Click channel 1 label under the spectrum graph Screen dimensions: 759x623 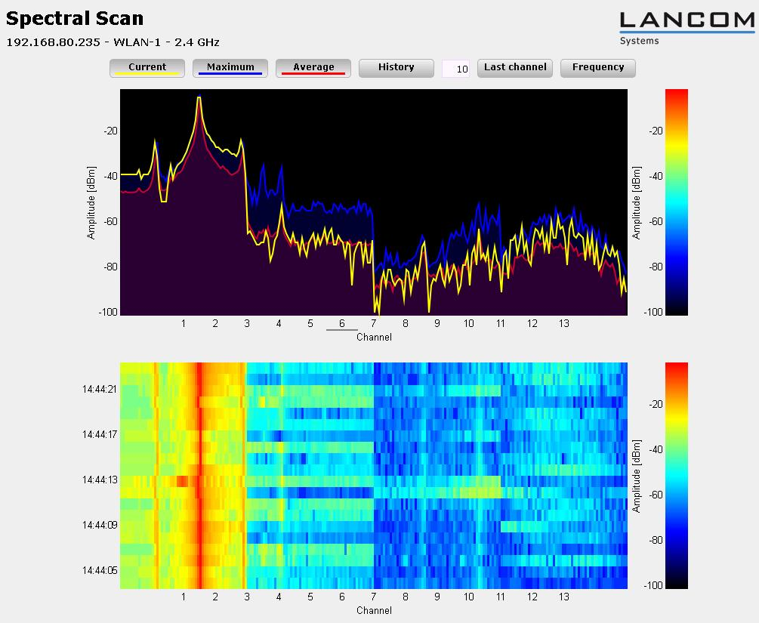183,324
